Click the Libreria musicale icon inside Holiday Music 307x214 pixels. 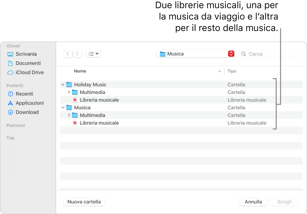(x=75, y=100)
